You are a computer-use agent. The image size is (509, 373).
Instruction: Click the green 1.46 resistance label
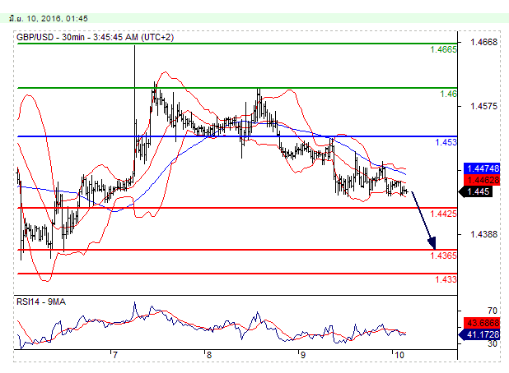[448, 94]
